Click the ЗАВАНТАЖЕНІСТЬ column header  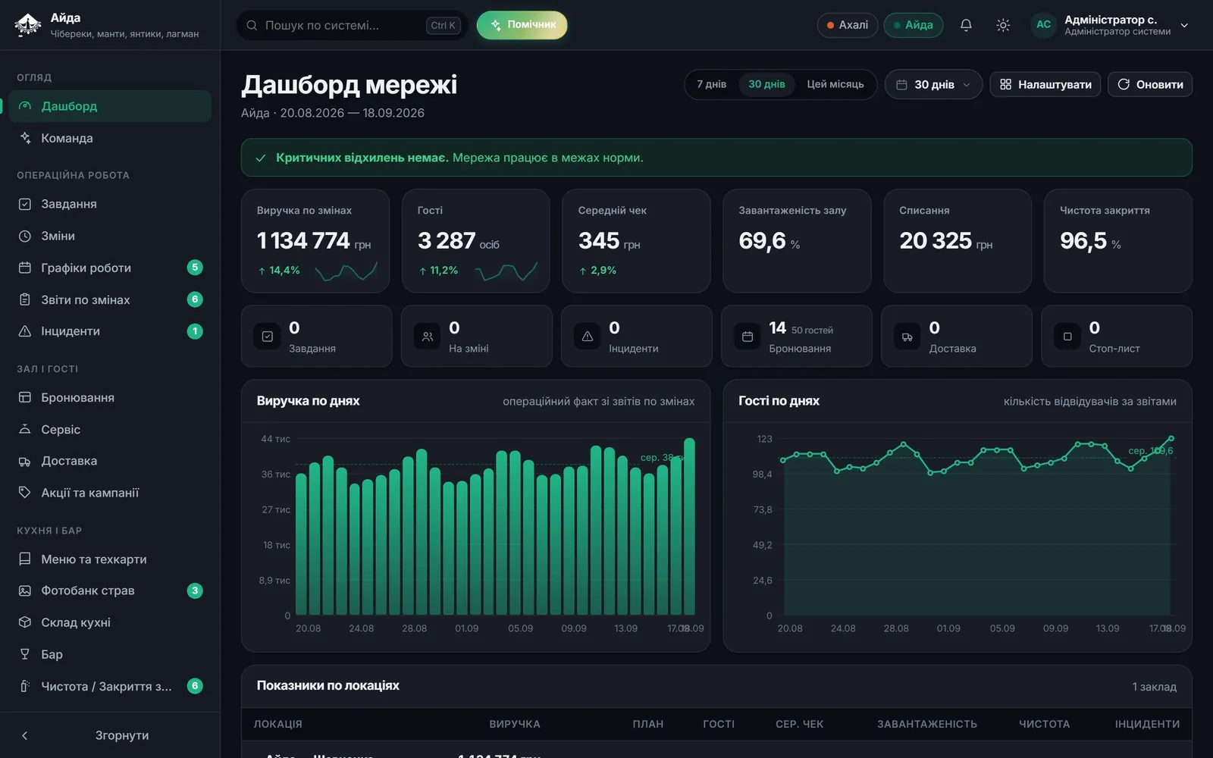(x=926, y=724)
